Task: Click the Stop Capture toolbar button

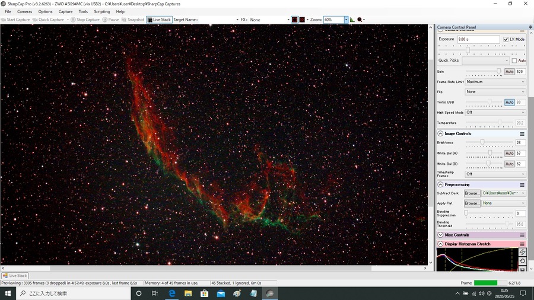Action: (x=85, y=20)
